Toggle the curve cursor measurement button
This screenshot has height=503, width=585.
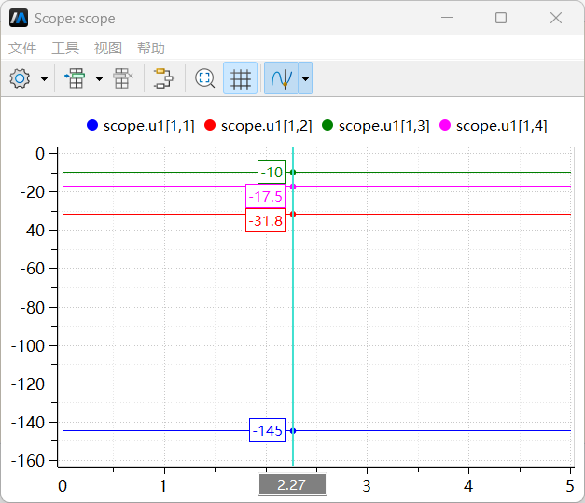[282, 78]
